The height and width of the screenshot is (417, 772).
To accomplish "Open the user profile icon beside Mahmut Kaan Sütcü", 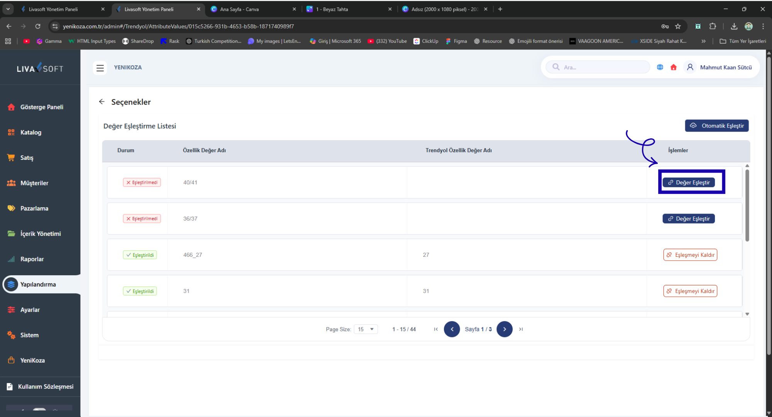I will 690,67.
